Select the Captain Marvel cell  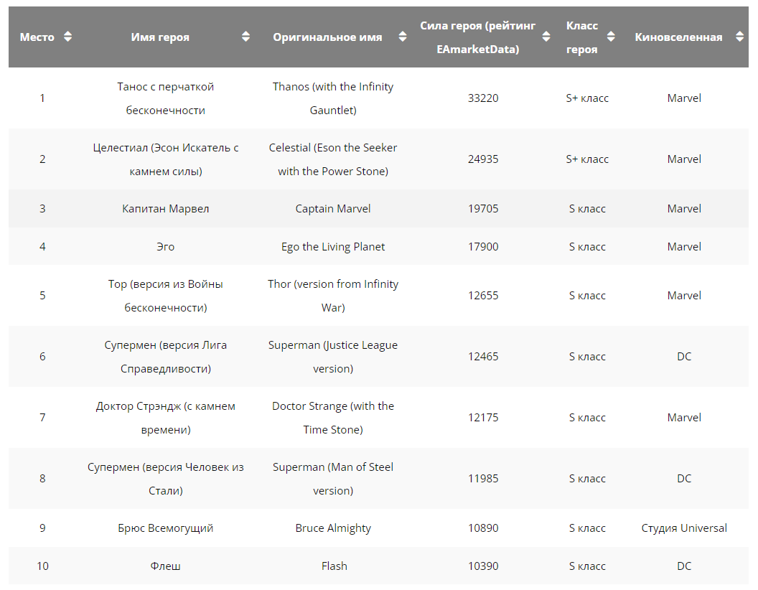tap(333, 209)
